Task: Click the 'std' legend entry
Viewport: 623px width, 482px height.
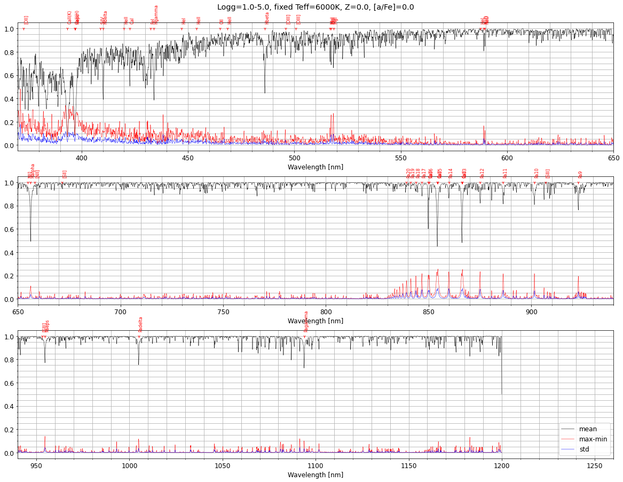Action: click(584, 449)
